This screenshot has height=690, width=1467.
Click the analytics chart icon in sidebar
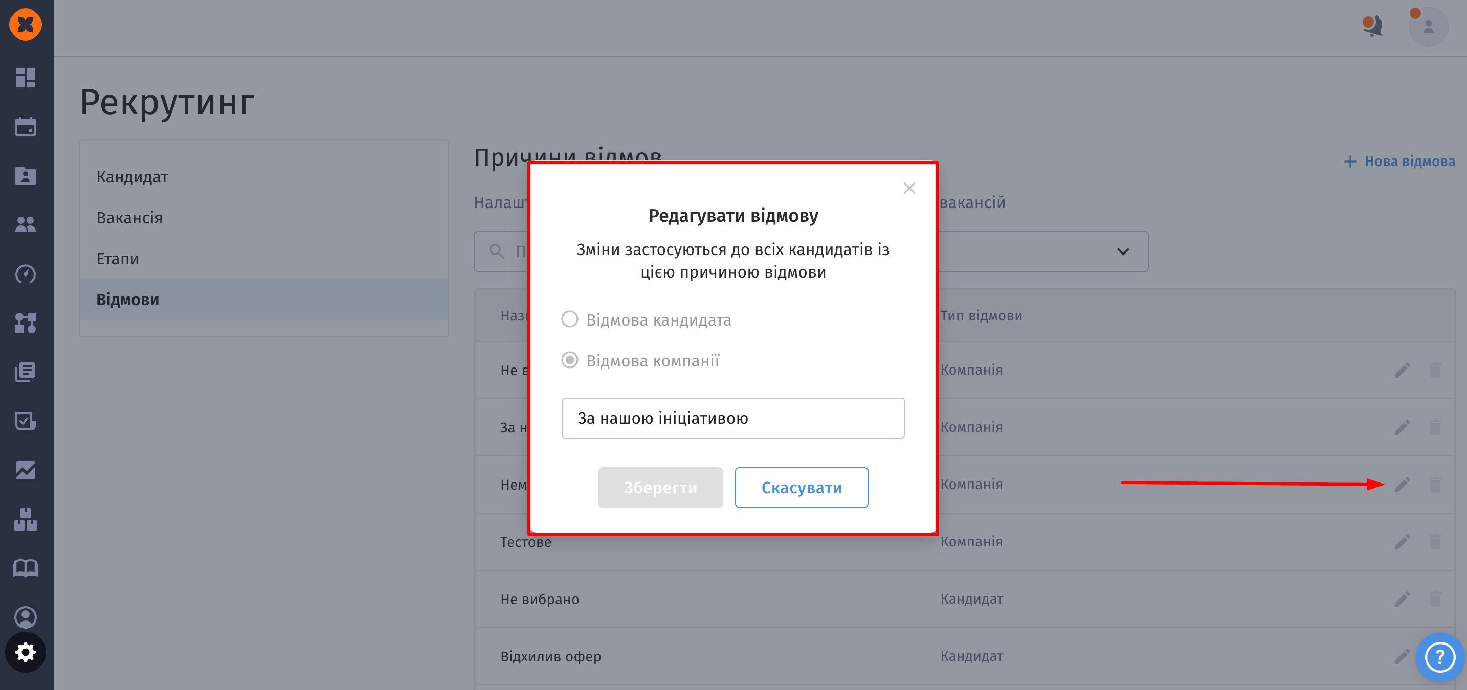25,470
